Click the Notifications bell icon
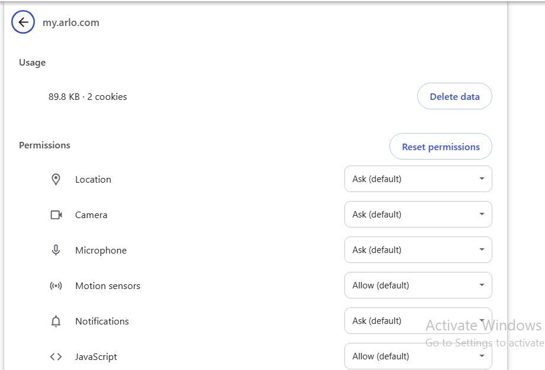 56,321
